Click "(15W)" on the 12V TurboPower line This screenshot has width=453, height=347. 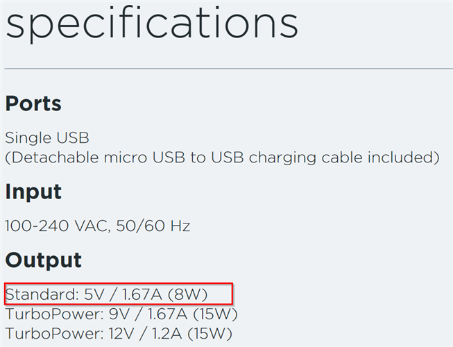point(210,334)
